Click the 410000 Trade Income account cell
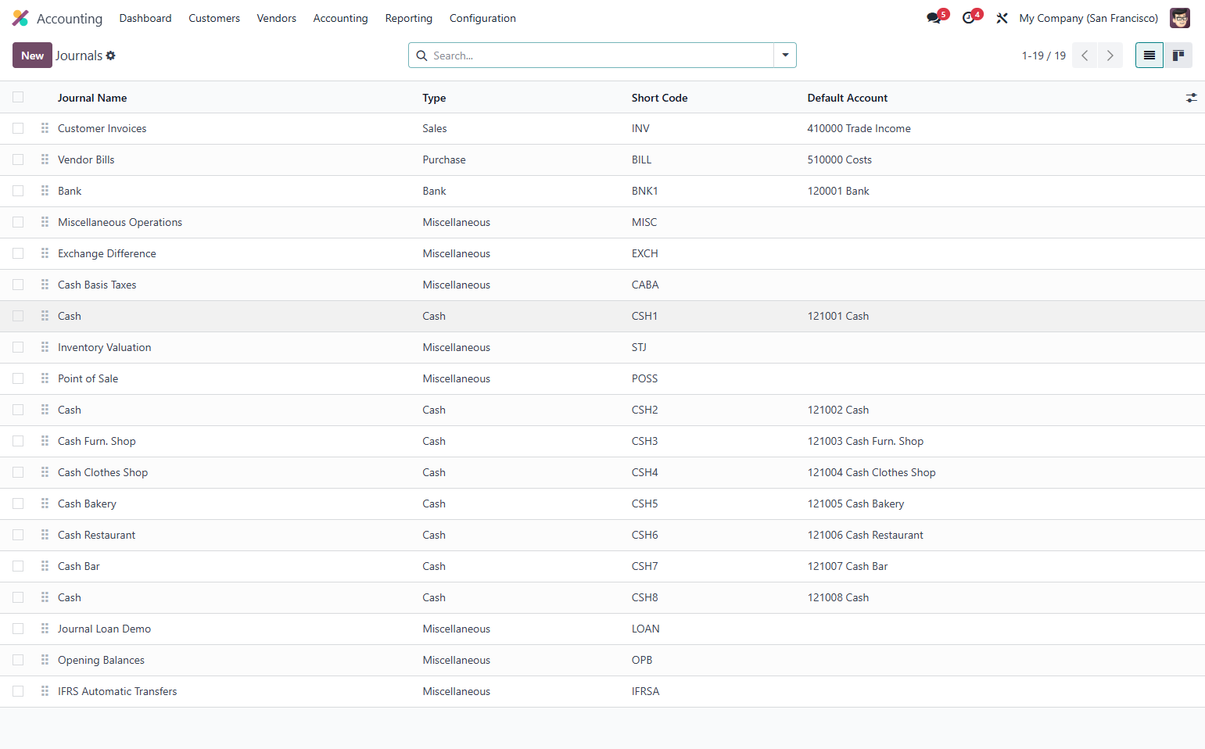Viewport: 1205px width, 749px height. tap(859, 128)
